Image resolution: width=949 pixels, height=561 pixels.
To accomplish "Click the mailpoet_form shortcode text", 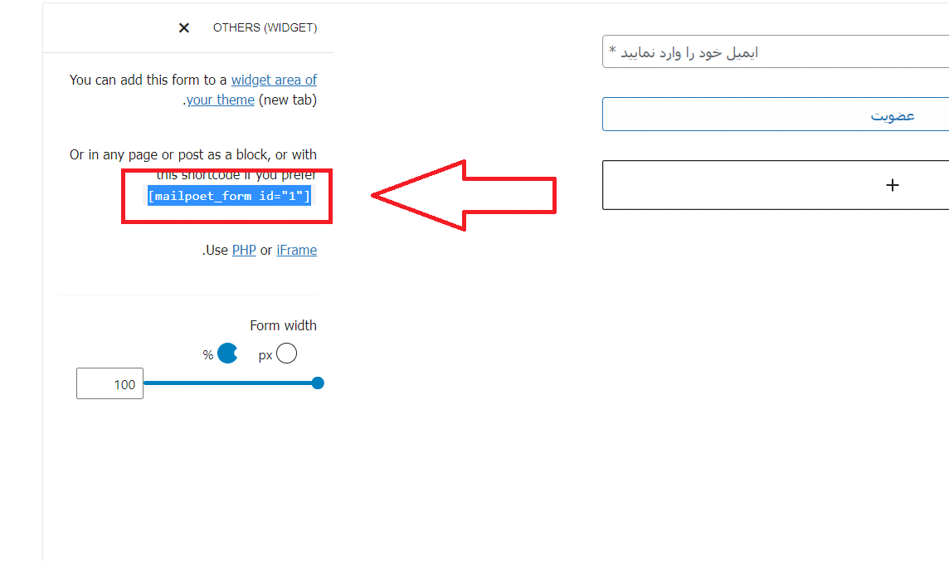I will 230,196.
